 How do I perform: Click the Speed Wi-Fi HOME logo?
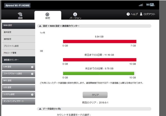(x=17, y=6)
